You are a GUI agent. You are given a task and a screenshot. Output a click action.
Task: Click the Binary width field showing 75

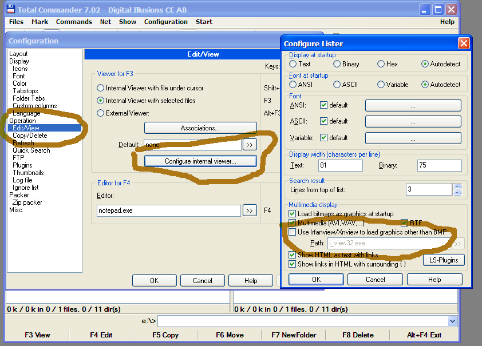point(439,165)
